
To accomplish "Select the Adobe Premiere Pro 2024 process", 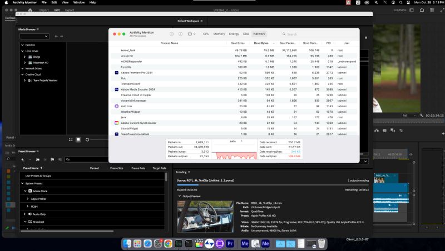I will (234, 73).
